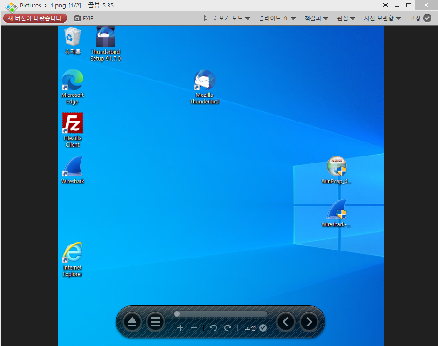Open Thunderbird Setup 91.7.0 installer icon

coord(105,44)
